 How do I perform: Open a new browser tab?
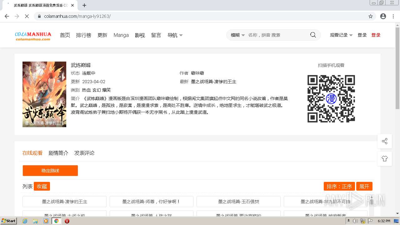coord(84,5)
